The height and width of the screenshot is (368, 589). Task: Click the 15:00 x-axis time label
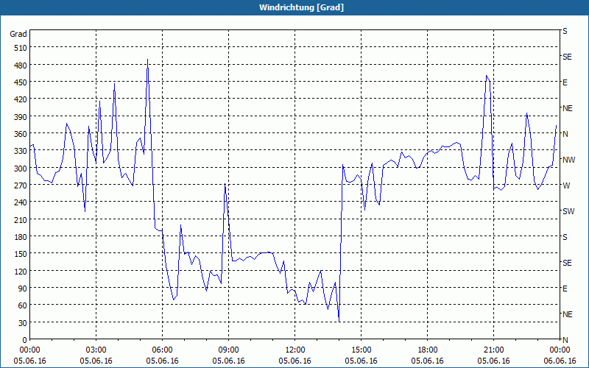pos(361,350)
